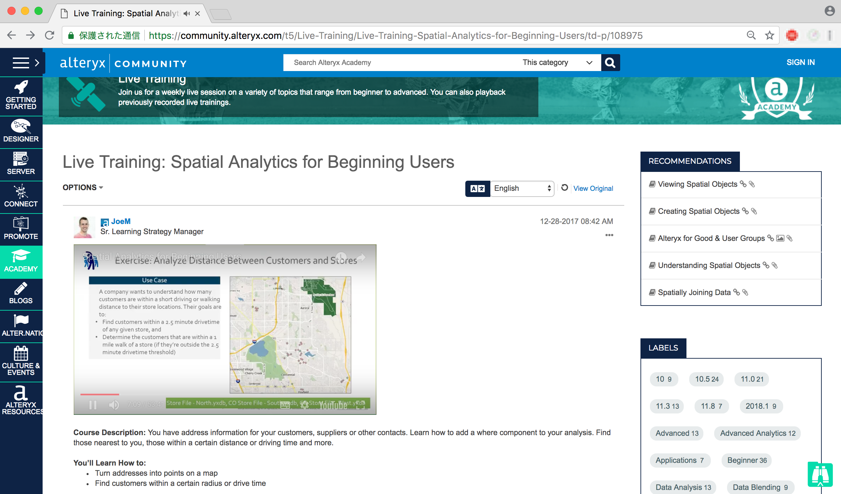Open Chrome profile avatar
This screenshot has width=841, height=494.
point(830,11)
